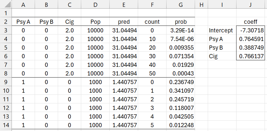
Task: Select the empty column H header
Action: coord(202,5)
